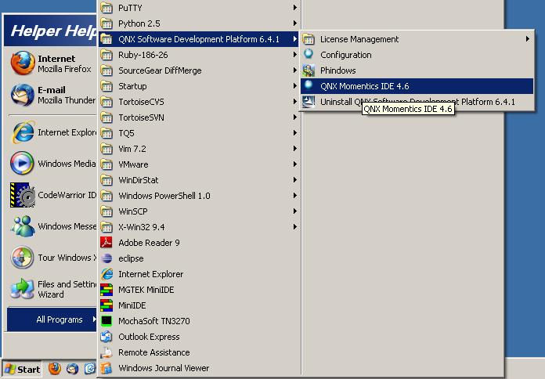Screen dimensions: 545x379
Task: Click All Programs button
Action: tap(52, 319)
